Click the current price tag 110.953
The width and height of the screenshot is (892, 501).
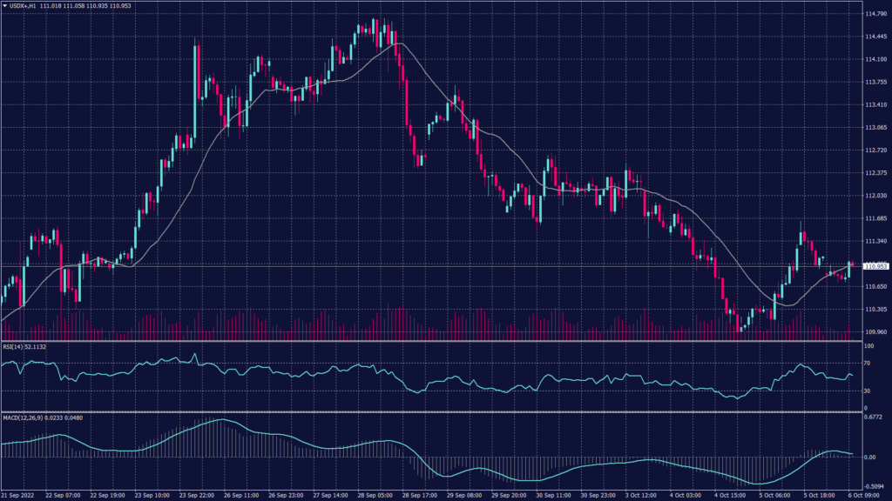(x=875, y=266)
